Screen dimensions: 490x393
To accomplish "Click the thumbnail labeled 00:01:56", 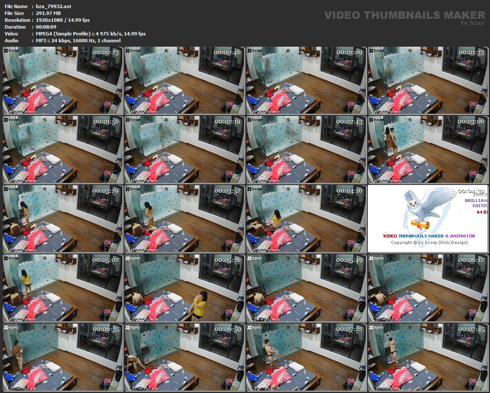I will pyautogui.click(x=63, y=150).
